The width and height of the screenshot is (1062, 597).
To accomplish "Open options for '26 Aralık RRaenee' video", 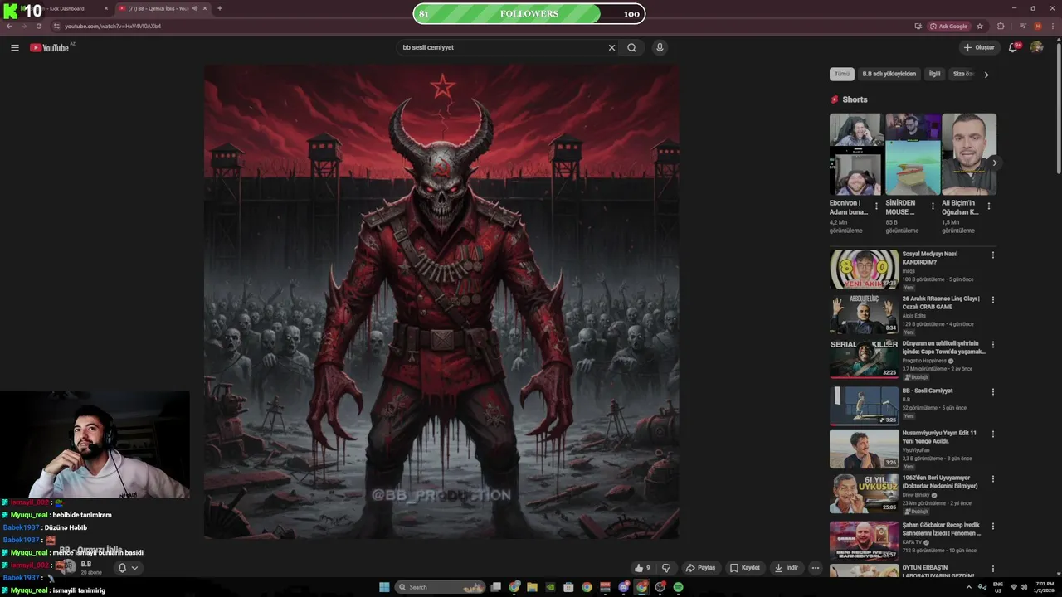I will [992, 299].
